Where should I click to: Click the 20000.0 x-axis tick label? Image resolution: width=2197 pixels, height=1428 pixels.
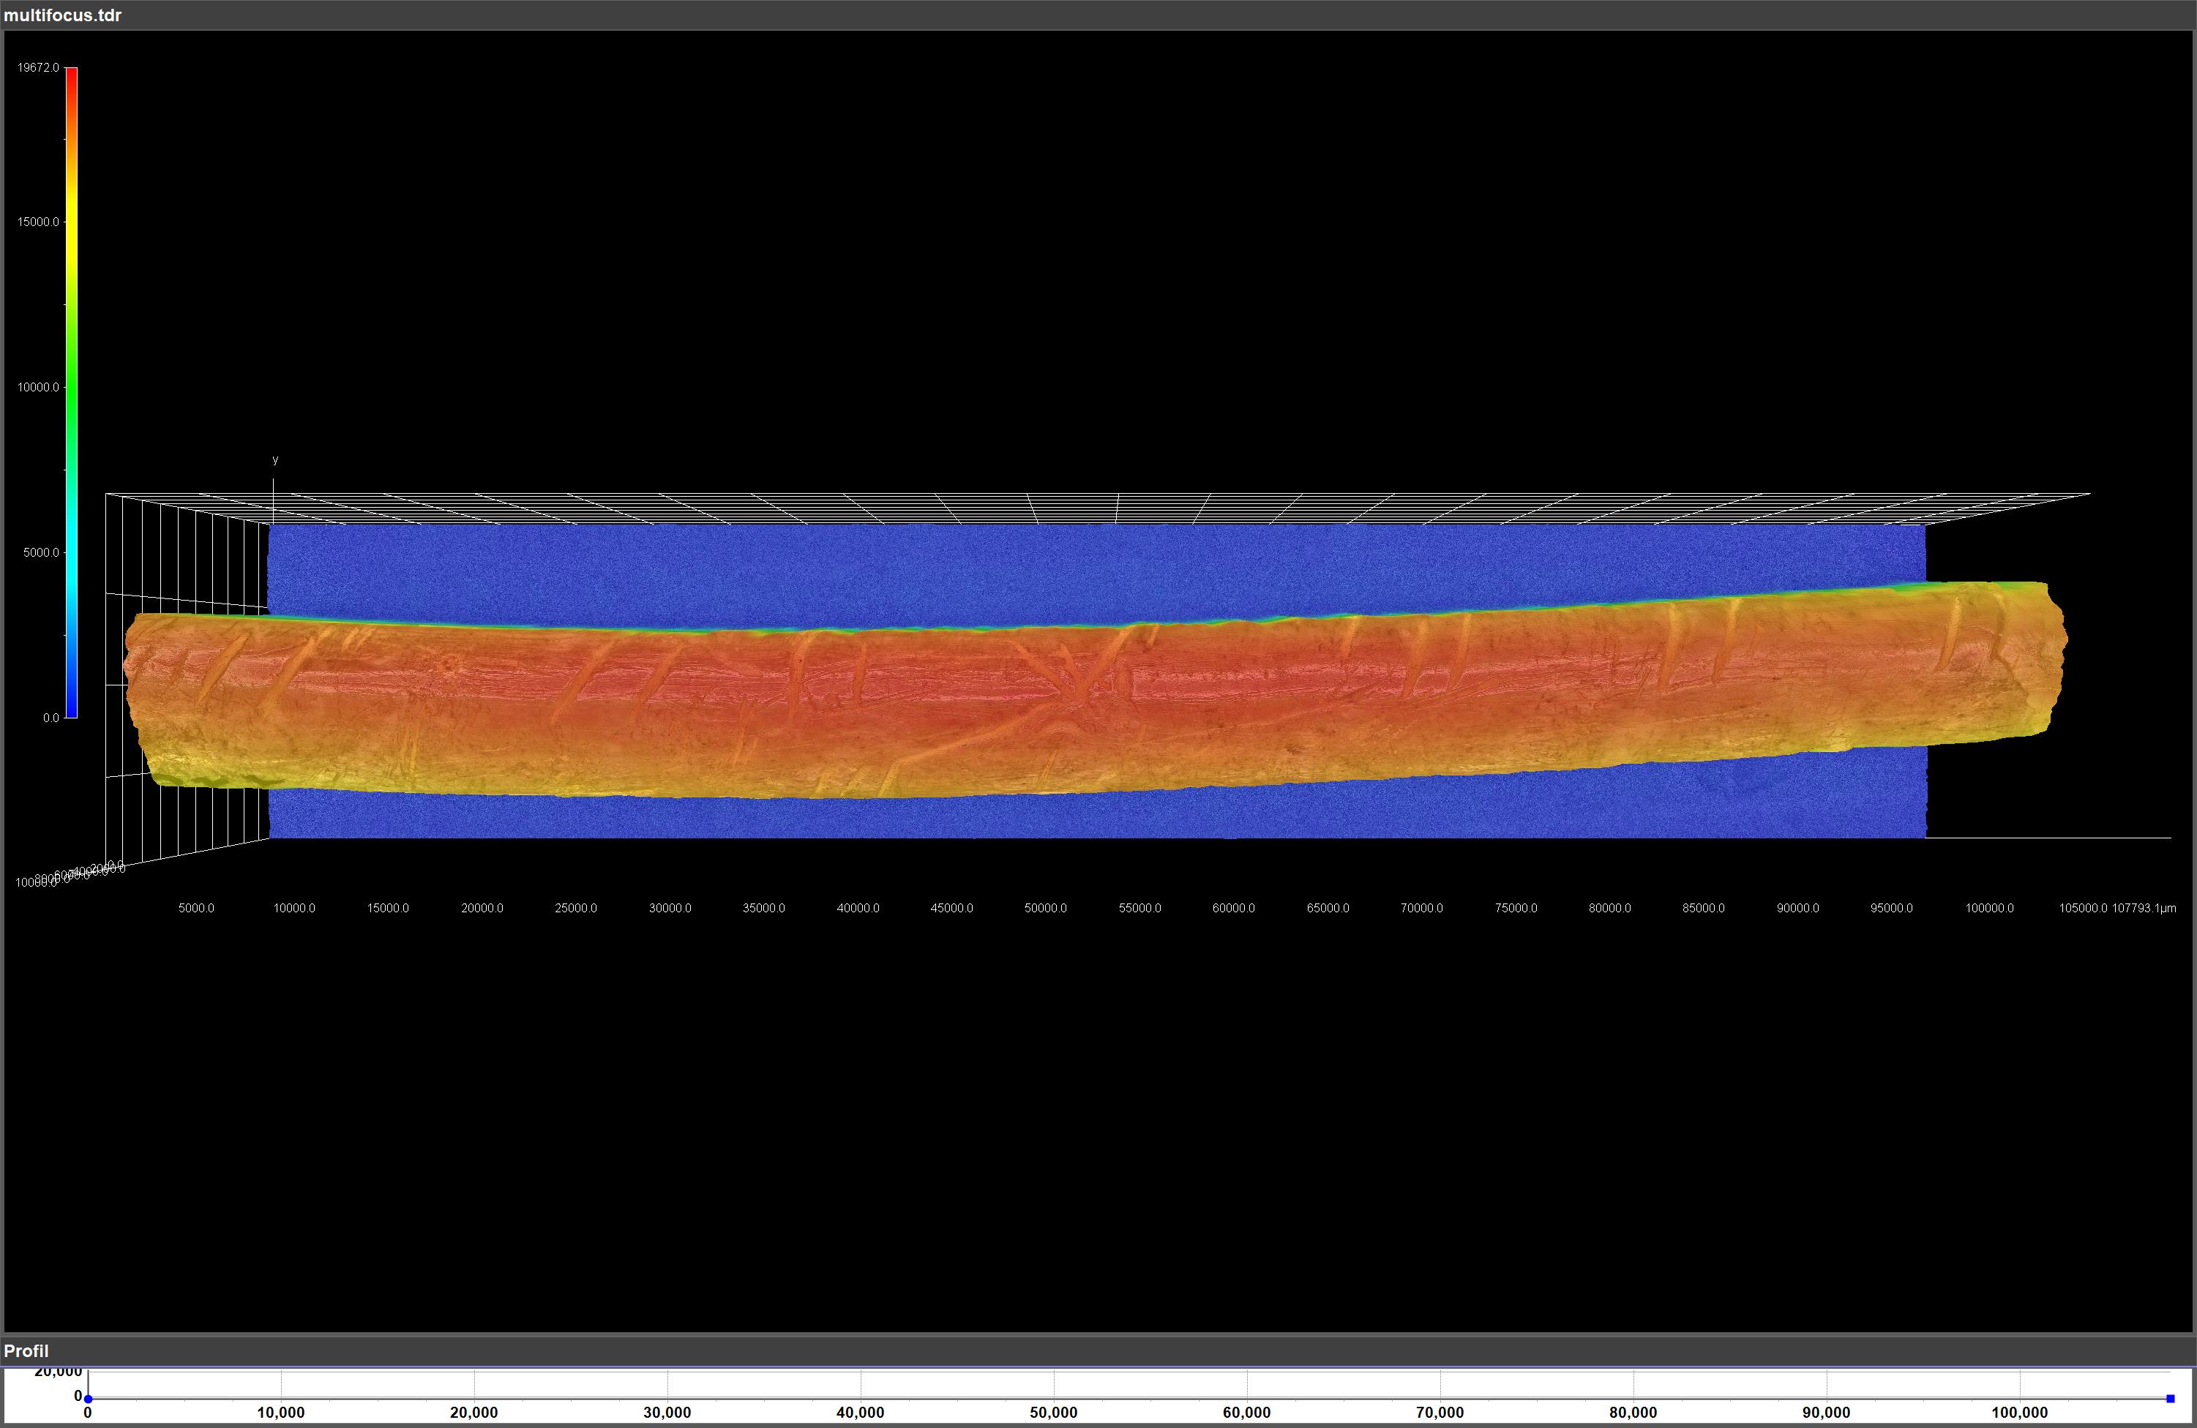coord(482,908)
